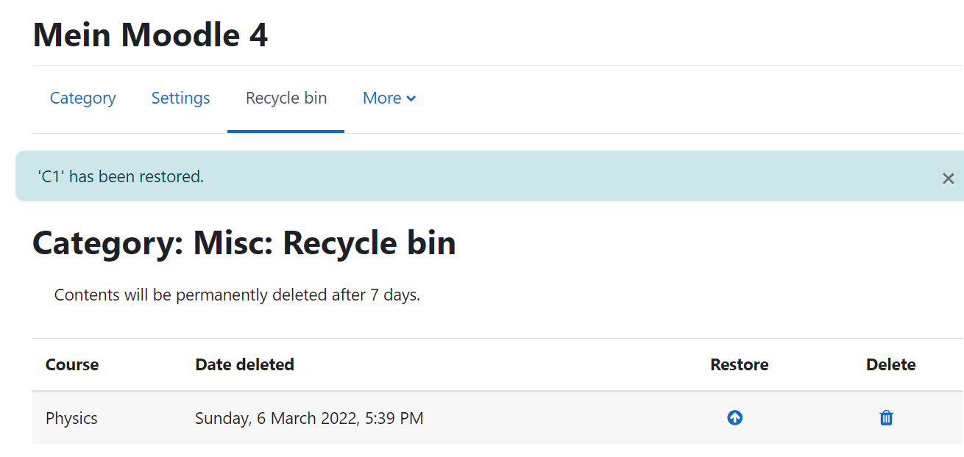Expand the More menu chevron
964x457 pixels.
click(x=411, y=98)
